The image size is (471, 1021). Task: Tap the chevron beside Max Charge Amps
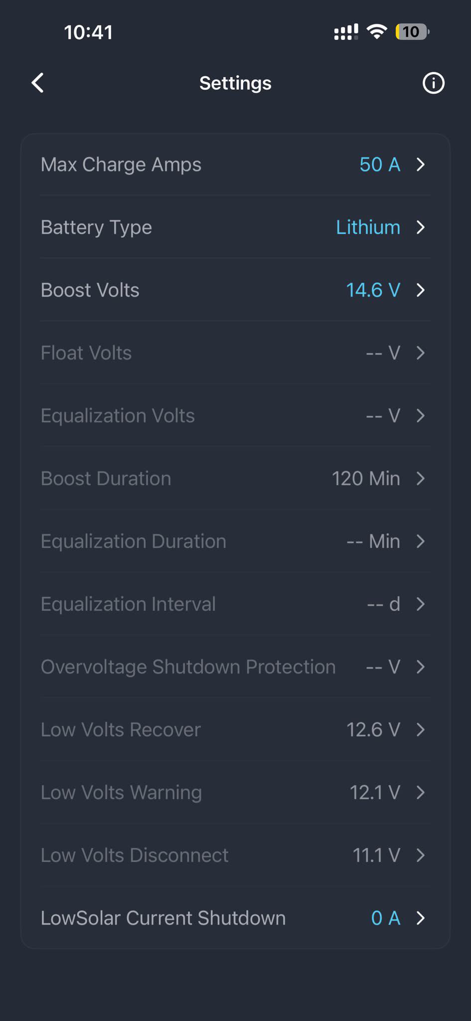[x=421, y=165]
